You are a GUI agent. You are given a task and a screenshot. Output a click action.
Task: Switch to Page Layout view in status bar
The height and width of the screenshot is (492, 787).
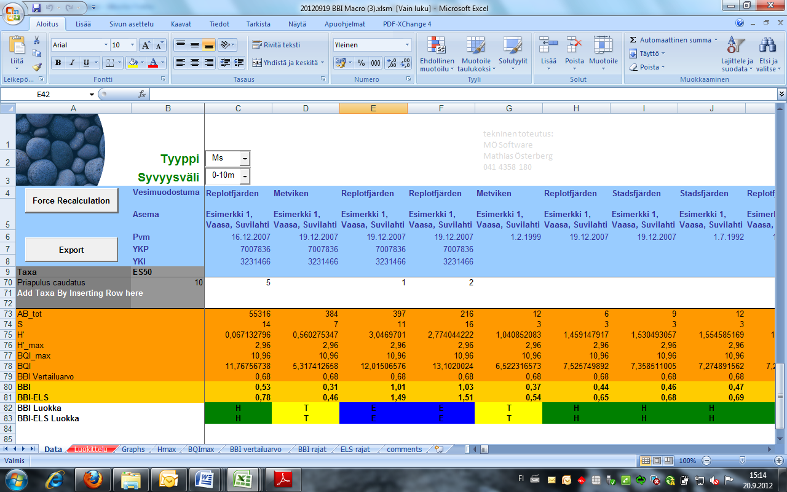click(x=657, y=461)
